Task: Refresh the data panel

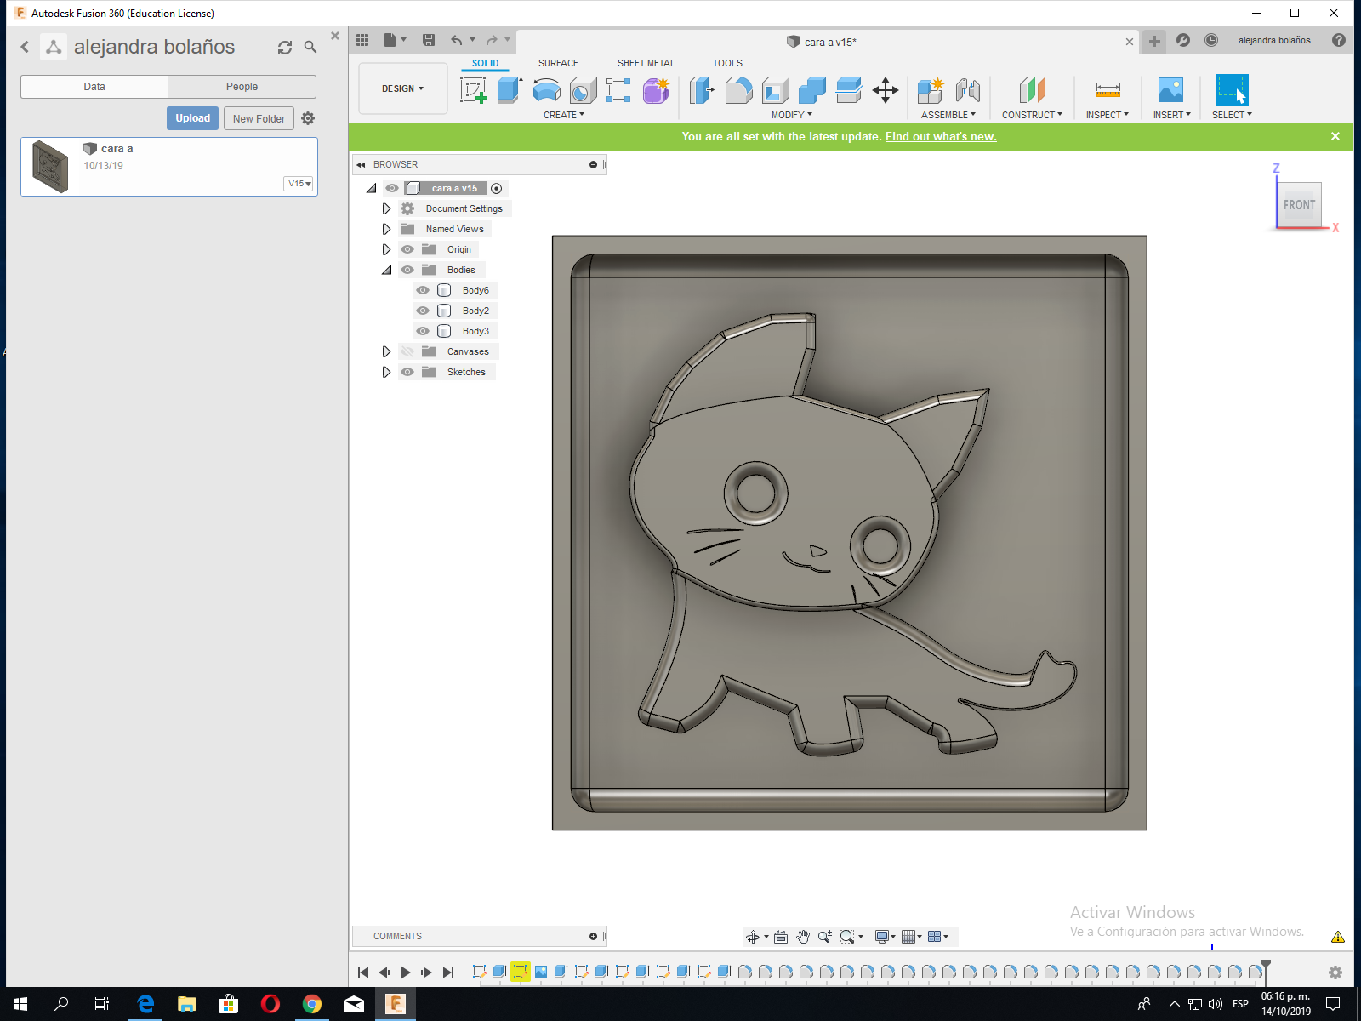Action: [285, 48]
